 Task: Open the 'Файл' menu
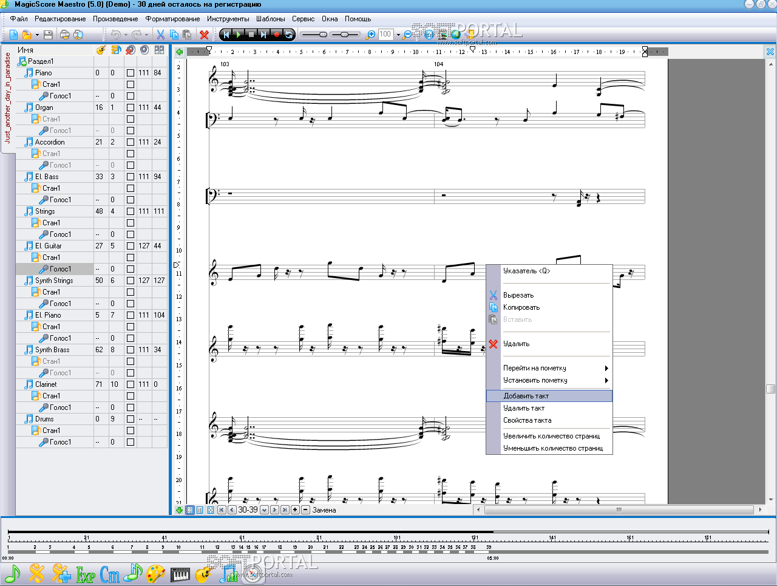tap(19, 19)
